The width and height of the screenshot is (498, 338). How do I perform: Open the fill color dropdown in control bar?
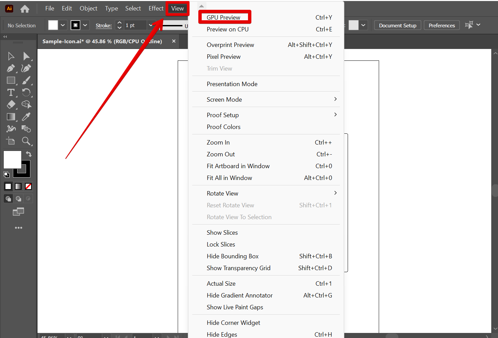pos(63,25)
